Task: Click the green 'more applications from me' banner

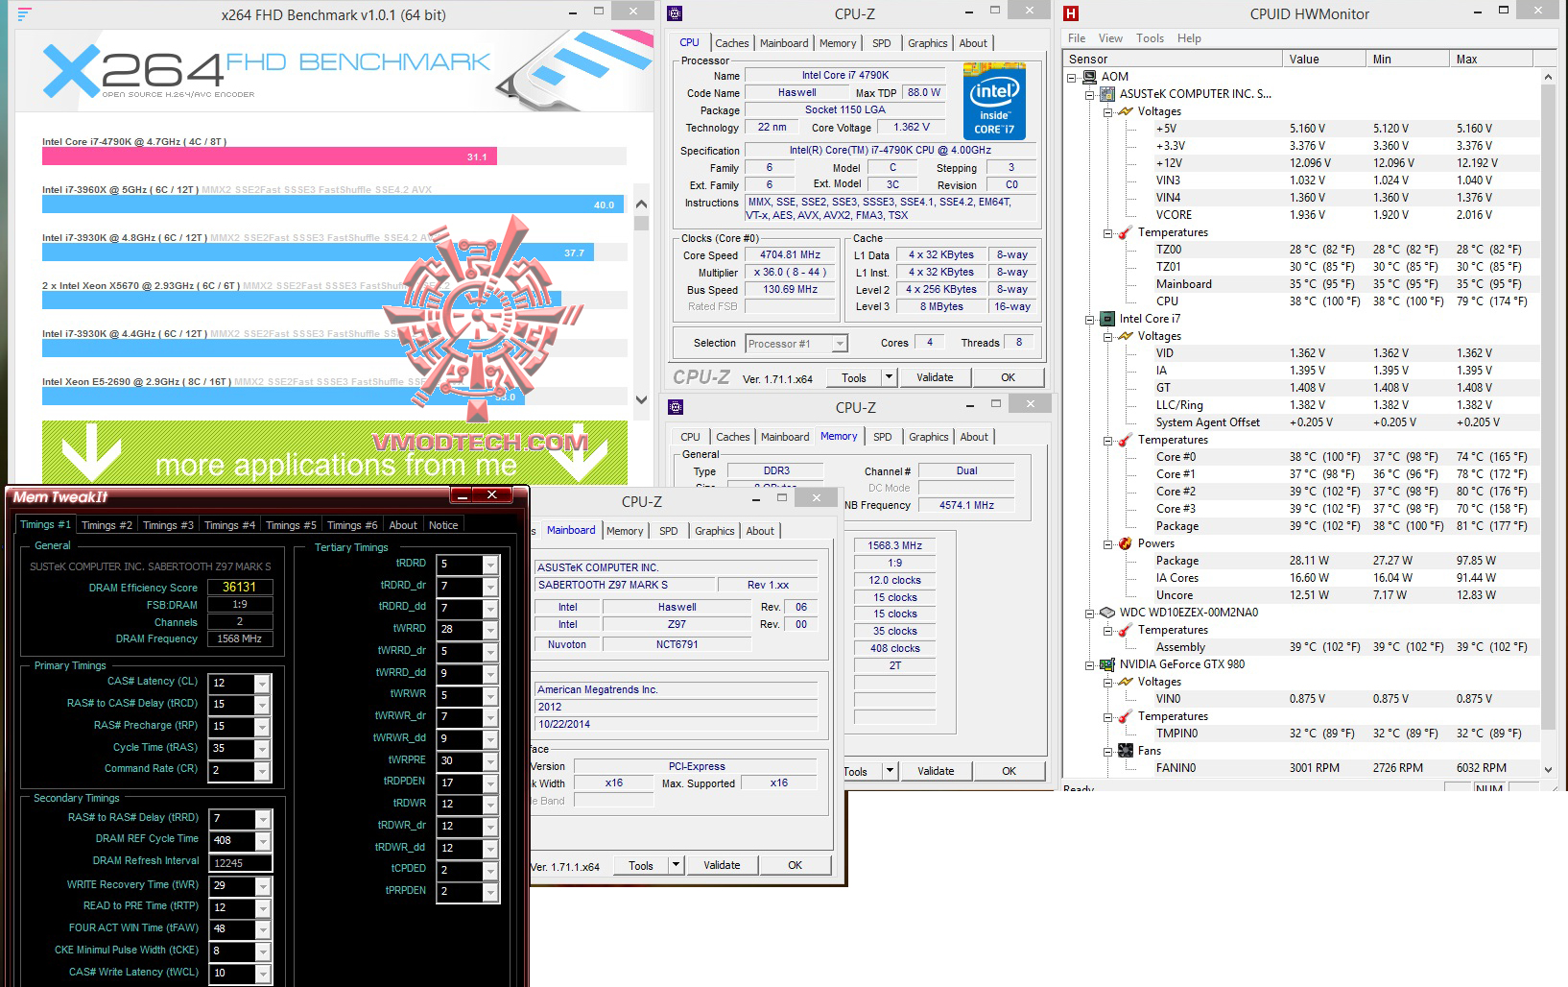Action: 335,452
